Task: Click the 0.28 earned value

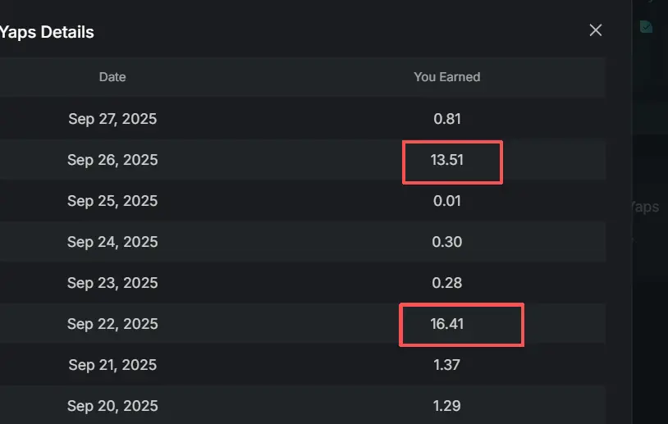Action: (447, 283)
